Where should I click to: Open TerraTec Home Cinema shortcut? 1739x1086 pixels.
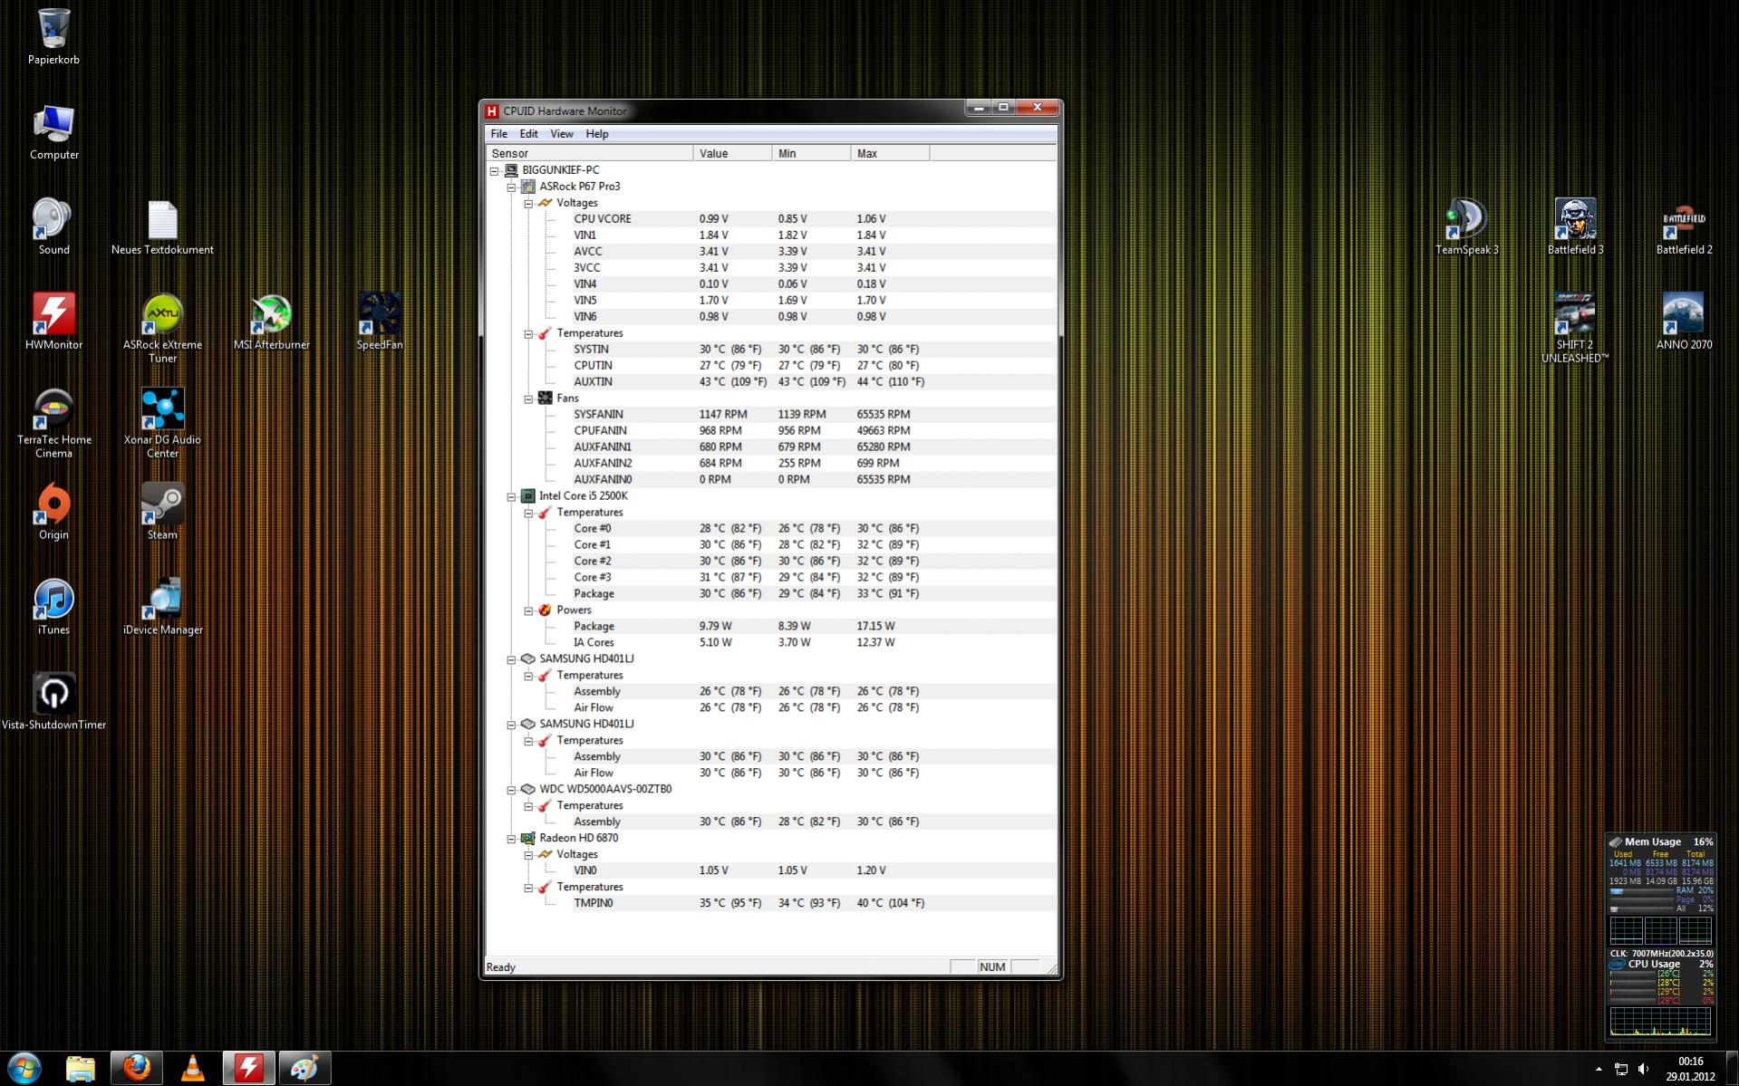click(x=53, y=423)
